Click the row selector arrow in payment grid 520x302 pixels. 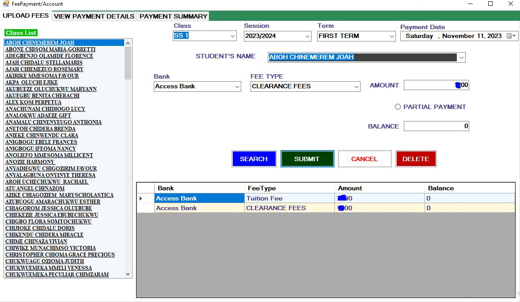pos(141,199)
